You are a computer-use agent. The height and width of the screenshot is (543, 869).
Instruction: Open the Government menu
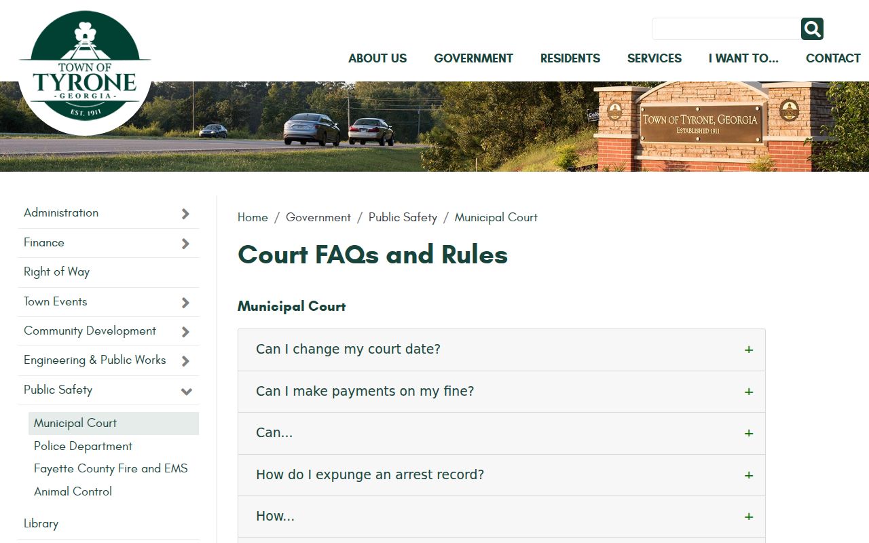[474, 58]
